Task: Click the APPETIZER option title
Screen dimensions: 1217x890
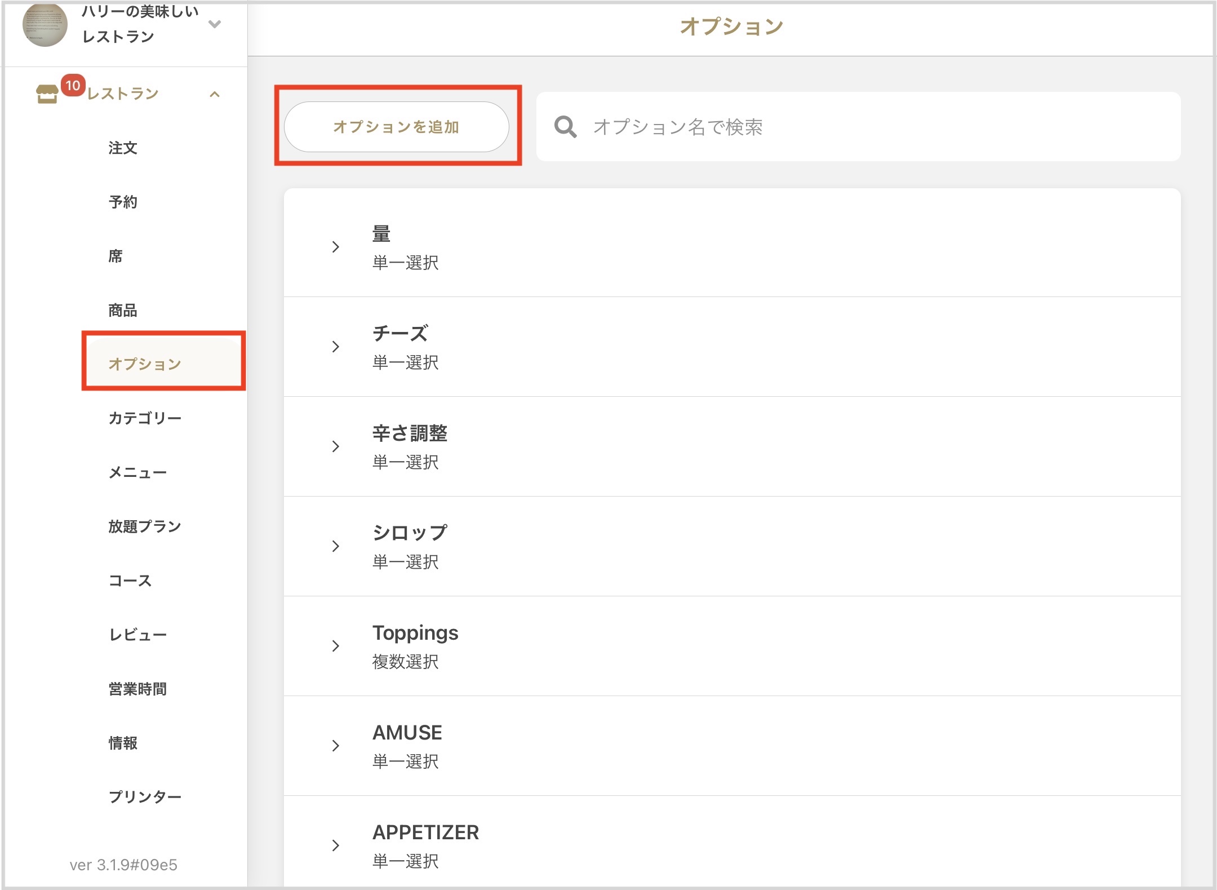Action: tap(425, 833)
